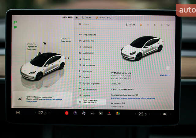Tap the speaker volume icon

165,114
